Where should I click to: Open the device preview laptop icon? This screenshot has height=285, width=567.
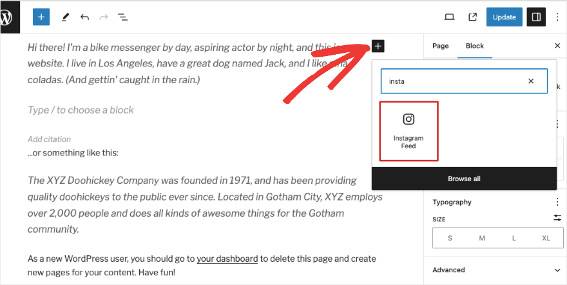point(450,17)
